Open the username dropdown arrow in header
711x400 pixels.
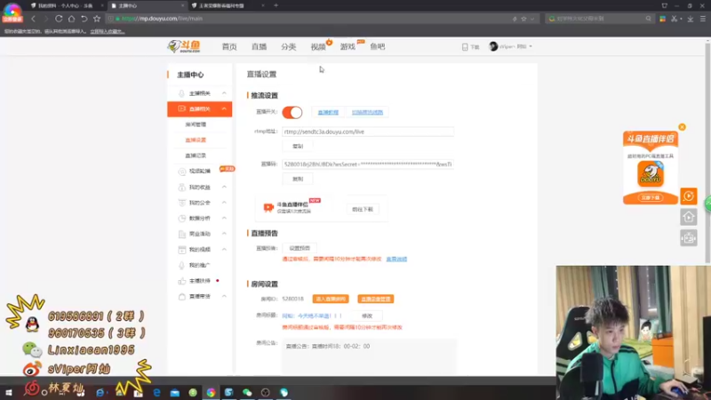(x=531, y=46)
